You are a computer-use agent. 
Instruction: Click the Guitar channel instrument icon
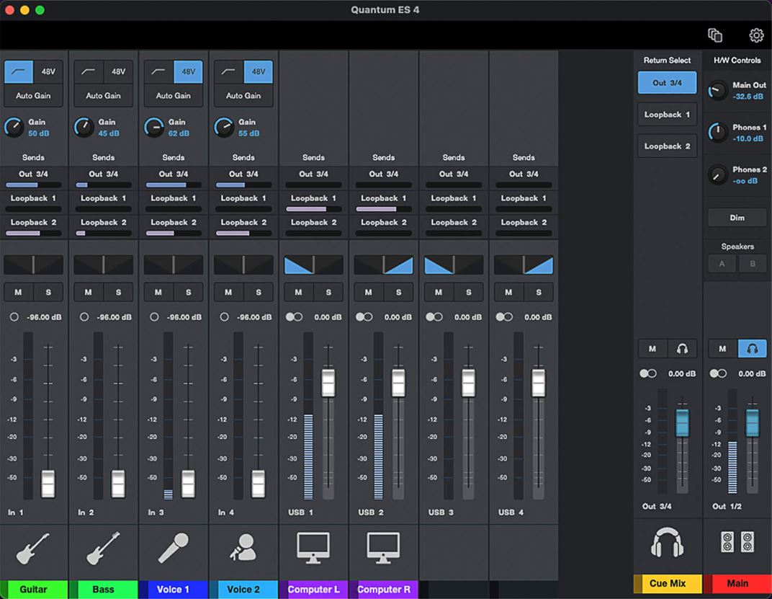click(x=33, y=548)
